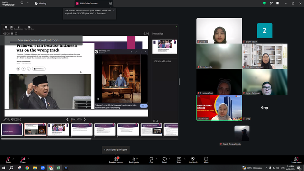Viewport: 304px width, 171px height.
Task: Close the Bloomberg.com image card
Action: click(x=146, y=52)
